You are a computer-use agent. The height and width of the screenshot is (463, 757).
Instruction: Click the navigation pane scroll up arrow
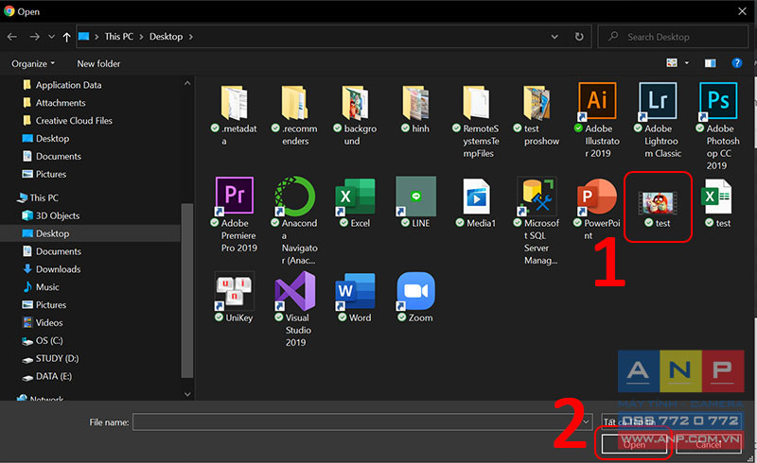187,83
